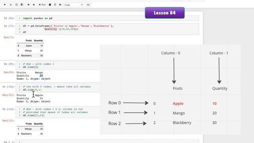Open the command palette keyboard icon
The width and height of the screenshot is (254, 143).
[x=88, y=5]
